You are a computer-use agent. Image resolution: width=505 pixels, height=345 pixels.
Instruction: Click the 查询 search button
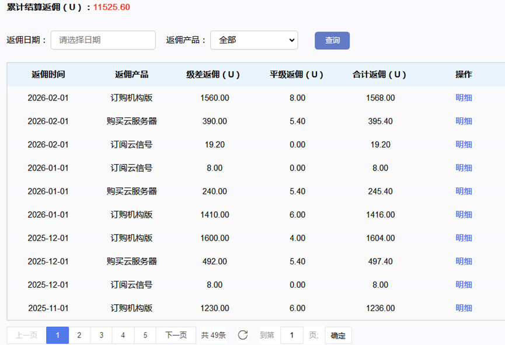(x=332, y=40)
